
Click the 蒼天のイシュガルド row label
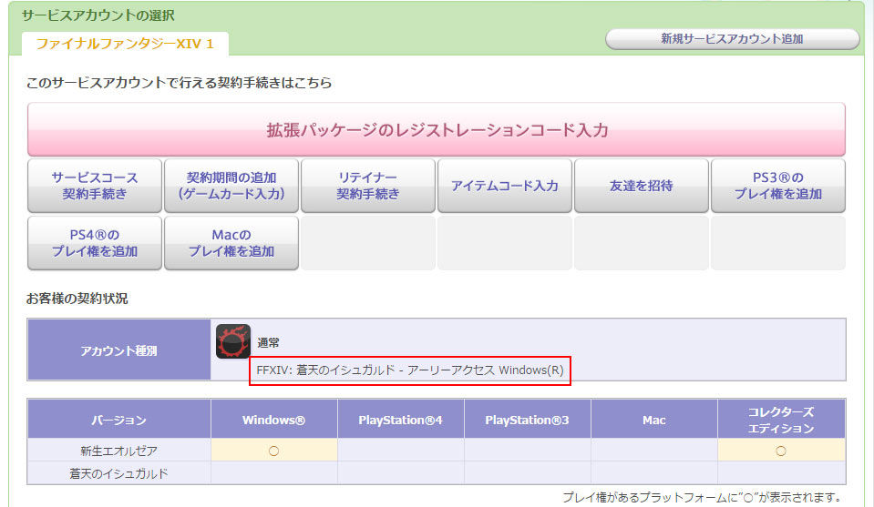[118, 473]
